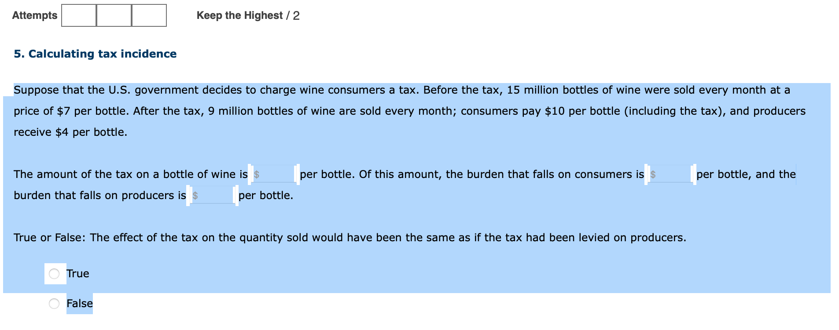
Task: Click the tax amount per bottle input field
Action: (x=275, y=174)
